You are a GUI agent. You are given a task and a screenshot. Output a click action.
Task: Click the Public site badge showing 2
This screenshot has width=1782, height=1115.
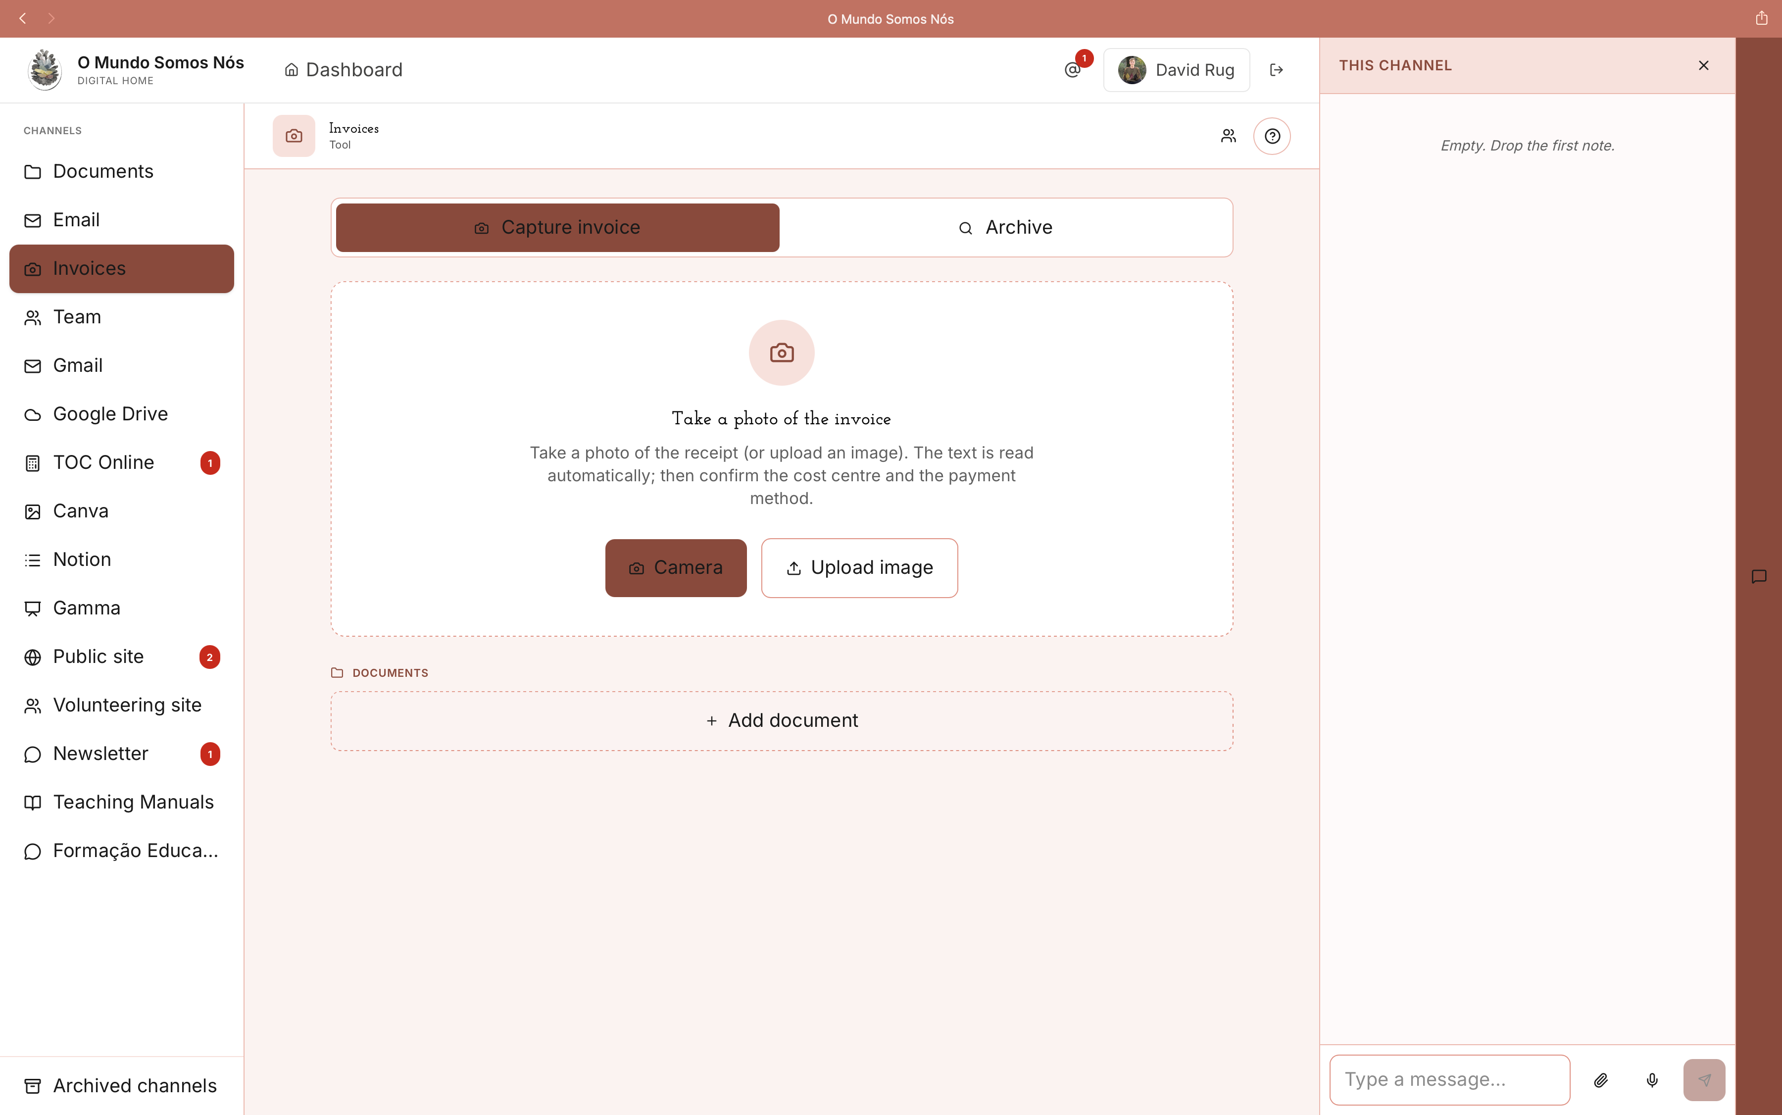[x=210, y=657]
